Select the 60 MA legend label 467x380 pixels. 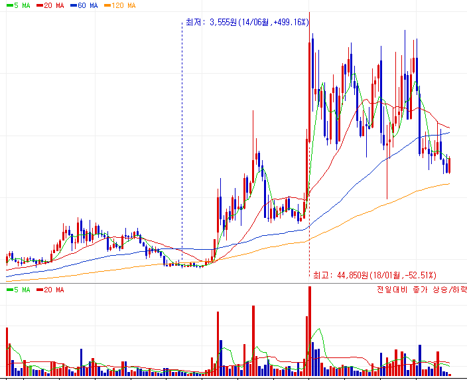pyautogui.click(x=84, y=6)
